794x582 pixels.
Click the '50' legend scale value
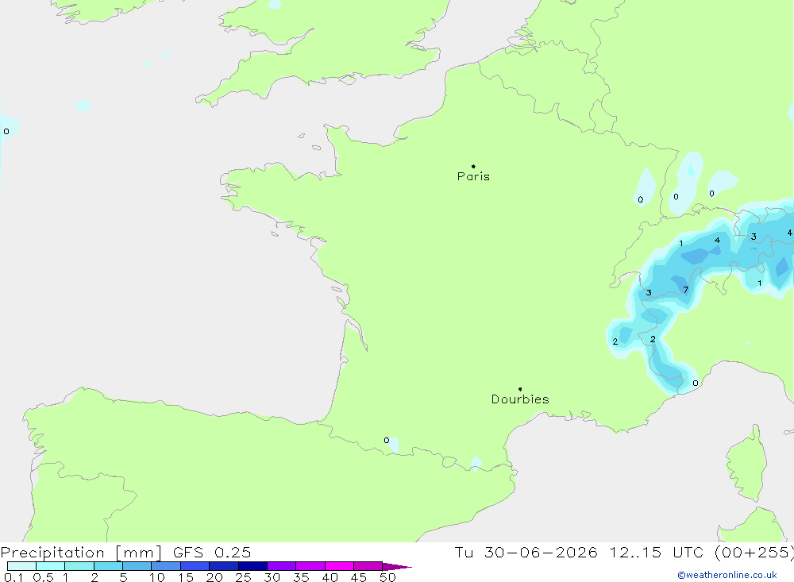tap(388, 577)
